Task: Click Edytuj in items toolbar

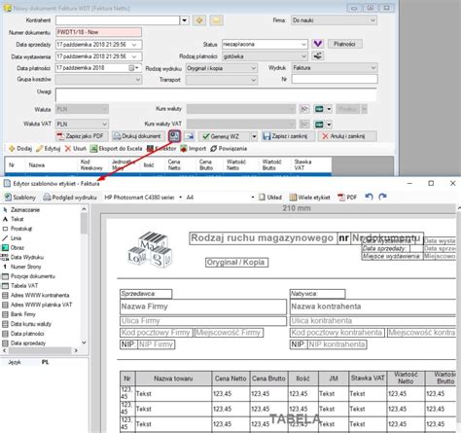Action: (49, 149)
